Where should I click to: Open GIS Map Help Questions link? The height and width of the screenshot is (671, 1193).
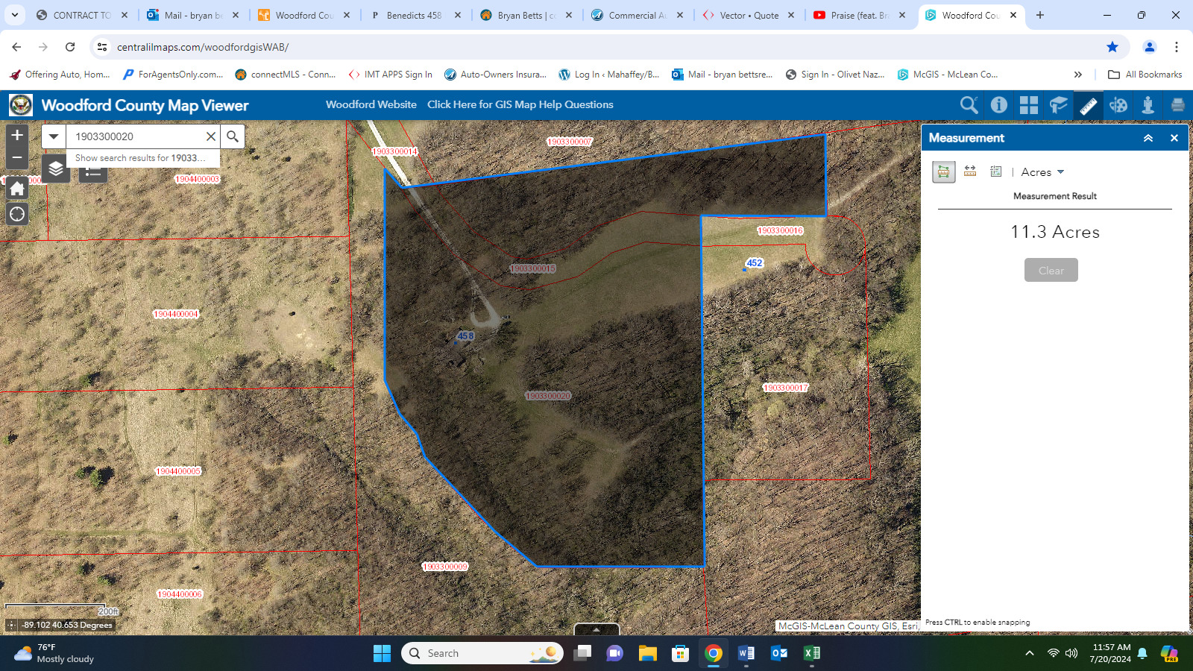click(520, 104)
